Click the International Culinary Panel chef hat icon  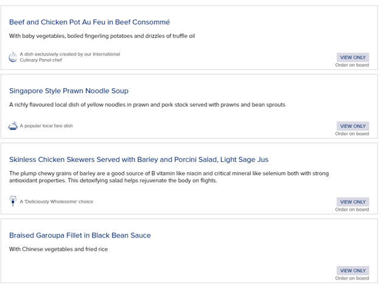13,57
